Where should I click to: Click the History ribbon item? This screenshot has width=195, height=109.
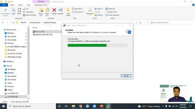tap(99, 15)
